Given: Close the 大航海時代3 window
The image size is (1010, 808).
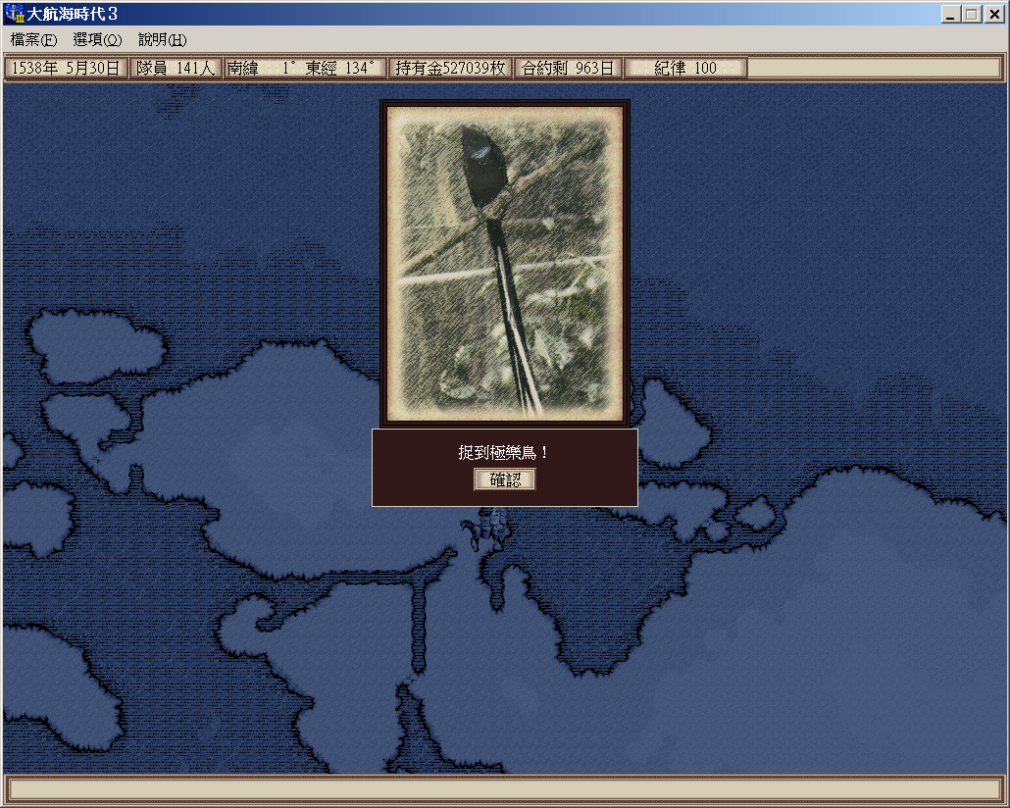Looking at the screenshot, I should (x=993, y=14).
